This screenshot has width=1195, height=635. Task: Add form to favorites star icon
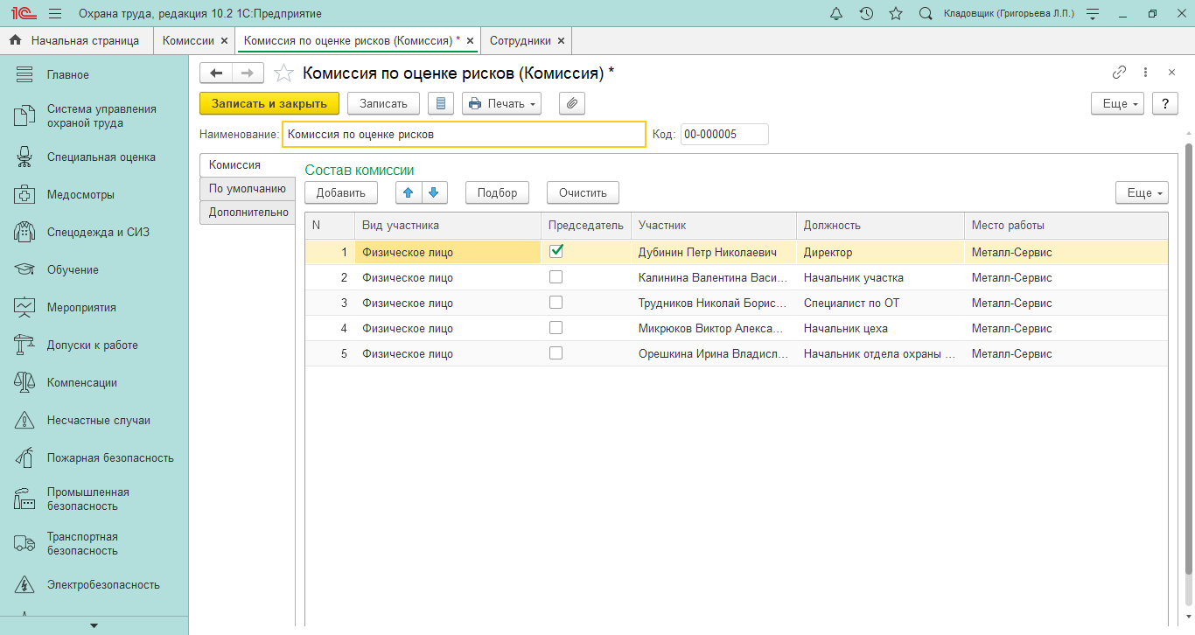[283, 73]
